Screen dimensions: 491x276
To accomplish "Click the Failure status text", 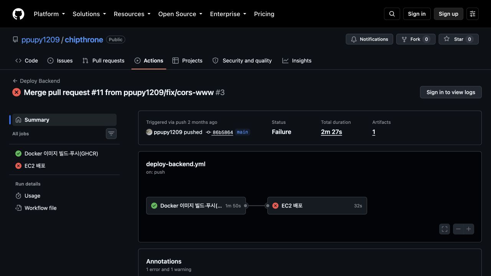I will point(282,132).
